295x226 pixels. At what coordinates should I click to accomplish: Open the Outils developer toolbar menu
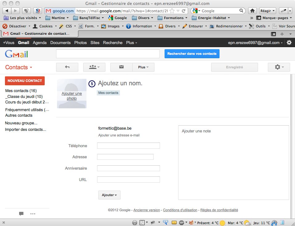point(259,26)
